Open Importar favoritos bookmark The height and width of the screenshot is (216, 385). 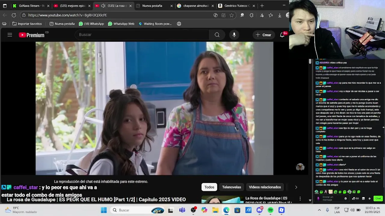(27, 24)
